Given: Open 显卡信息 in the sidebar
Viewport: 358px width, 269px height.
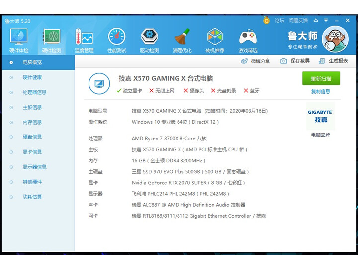Looking at the screenshot, I should point(32,152).
